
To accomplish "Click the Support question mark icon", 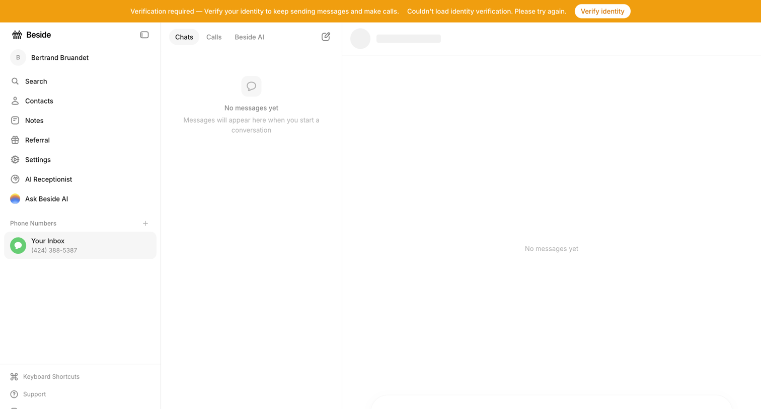I will 14,394.
